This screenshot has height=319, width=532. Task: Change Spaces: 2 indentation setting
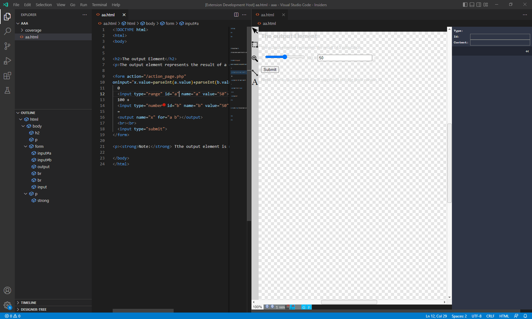pyautogui.click(x=459, y=316)
